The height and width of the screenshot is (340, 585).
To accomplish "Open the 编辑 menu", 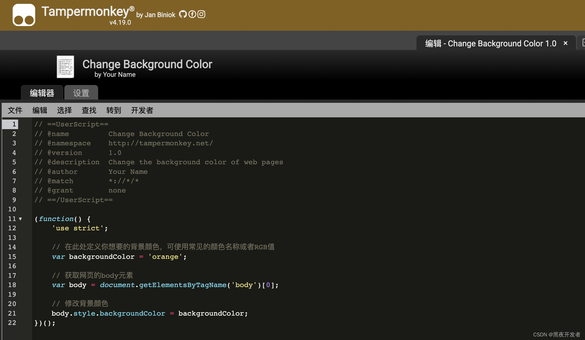I will point(40,110).
